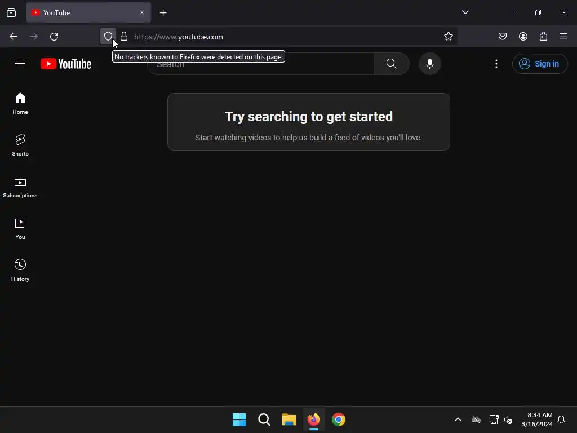Screen dimensions: 577x433
Task: Open Shorts in the sidebar
Action: 20,145
